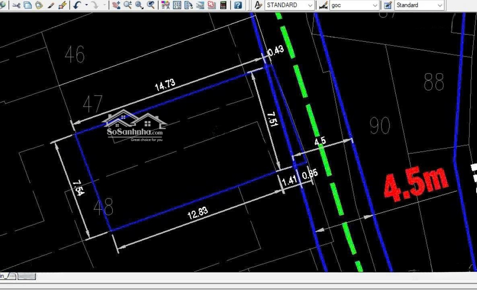Viewport: 477px width, 290px height.
Task: Open the Help question mark icon
Action: tap(238, 5)
